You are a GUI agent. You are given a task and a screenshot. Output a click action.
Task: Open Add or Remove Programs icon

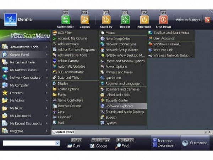(x=55, y=50)
